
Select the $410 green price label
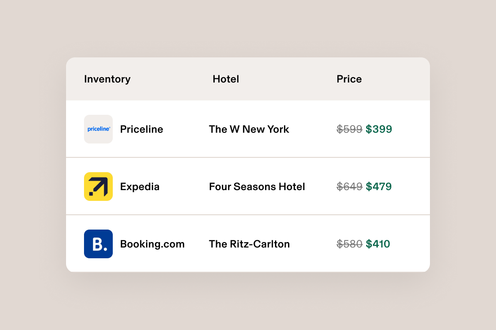(x=379, y=244)
